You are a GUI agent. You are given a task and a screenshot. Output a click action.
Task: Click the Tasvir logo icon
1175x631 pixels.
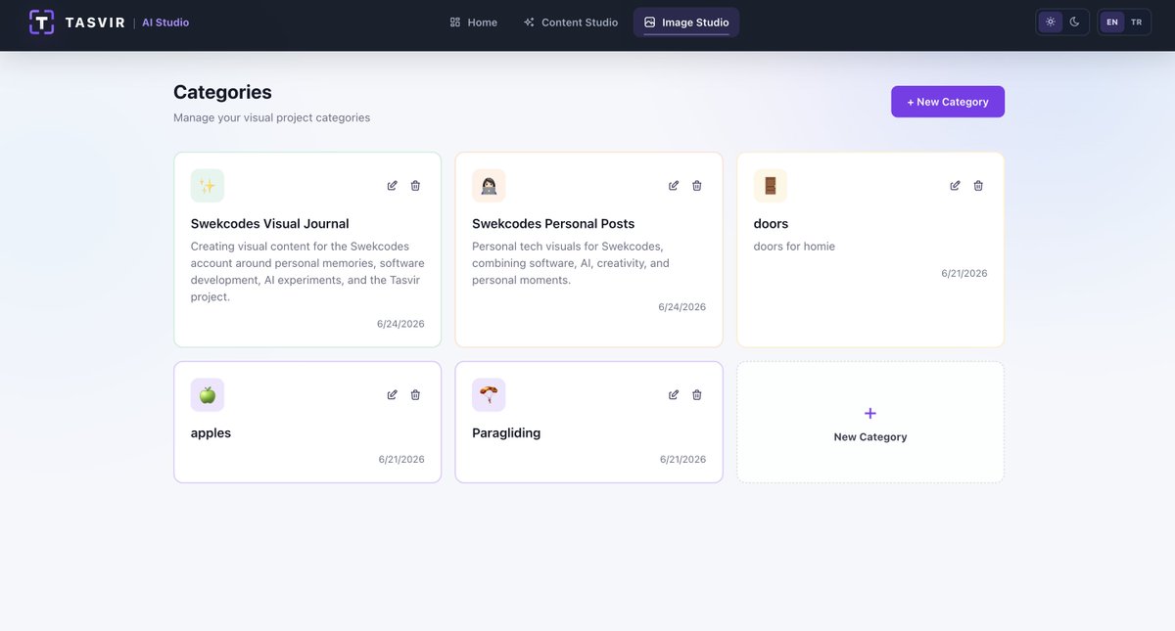tap(42, 22)
